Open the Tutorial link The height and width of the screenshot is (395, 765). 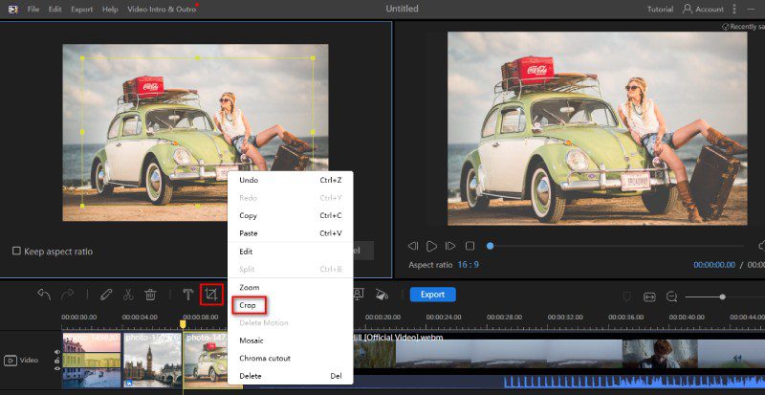660,9
